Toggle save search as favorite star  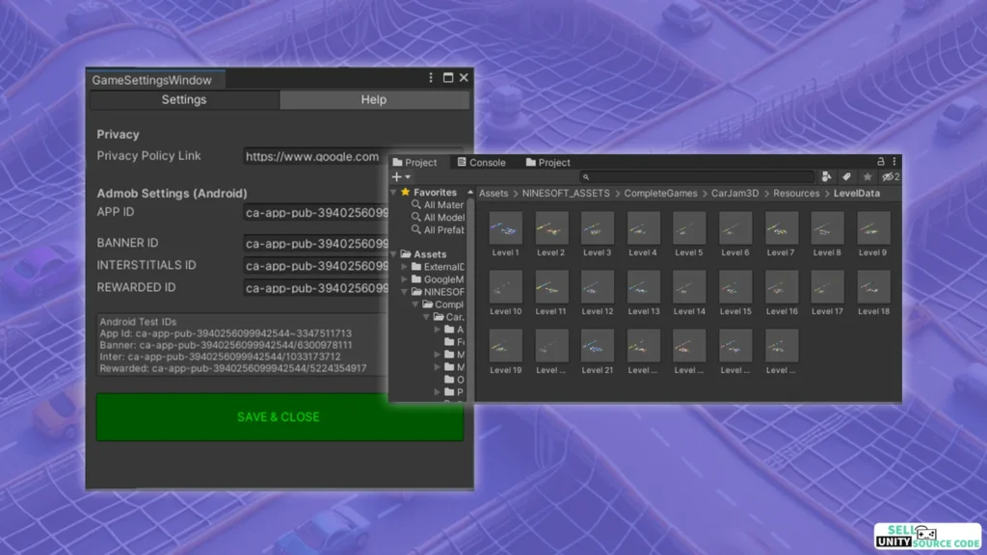[x=867, y=177]
